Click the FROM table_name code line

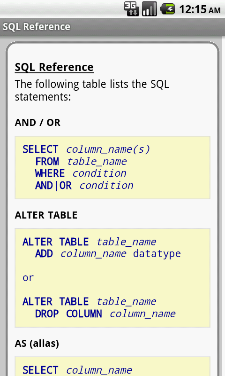tap(81, 161)
